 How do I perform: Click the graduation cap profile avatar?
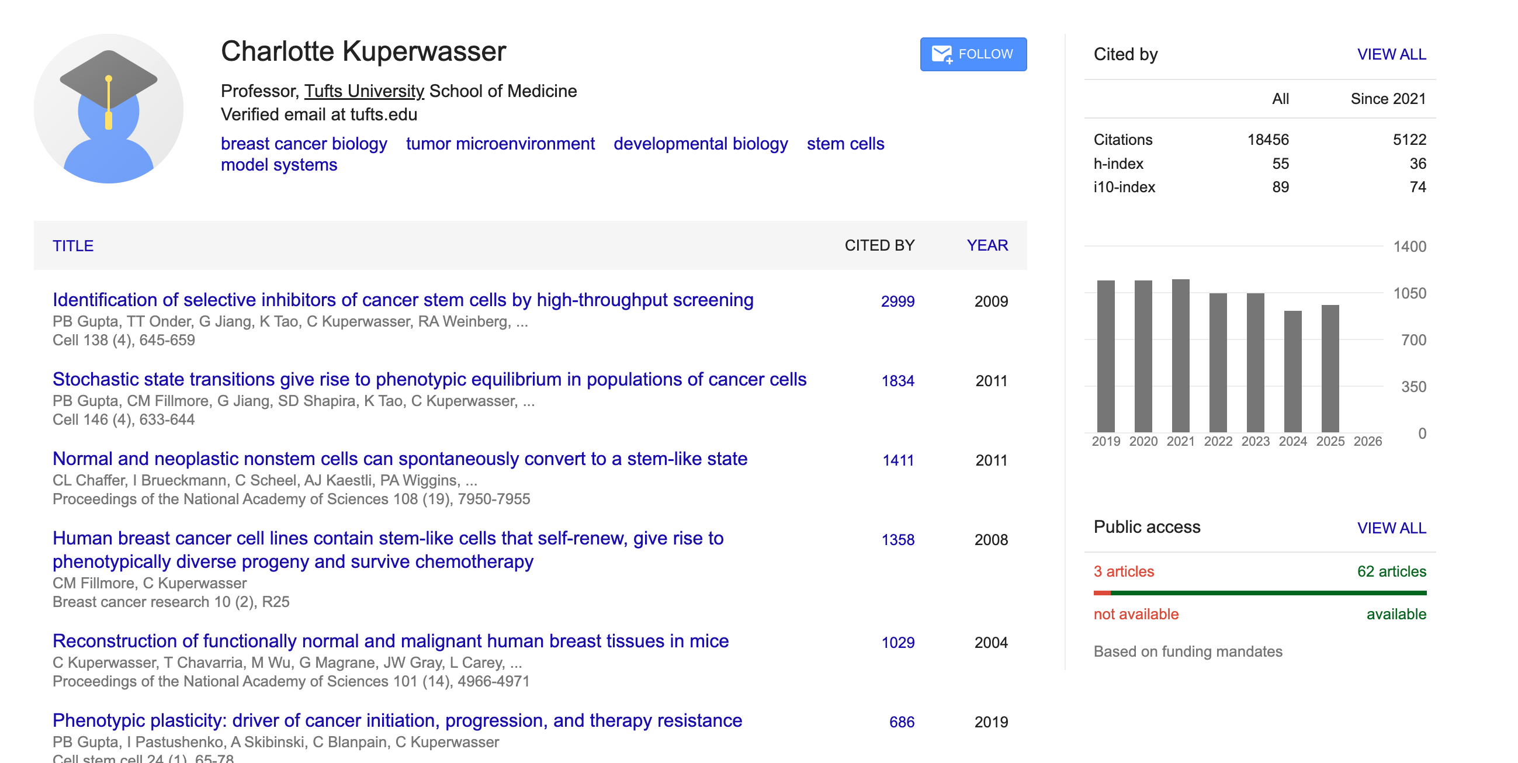(109, 109)
